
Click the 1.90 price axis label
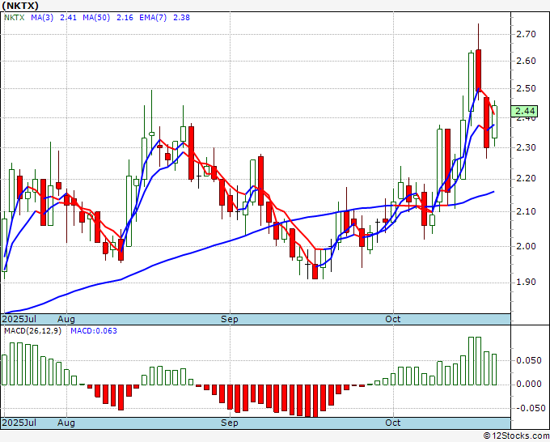pyautogui.click(x=526, y=282)
